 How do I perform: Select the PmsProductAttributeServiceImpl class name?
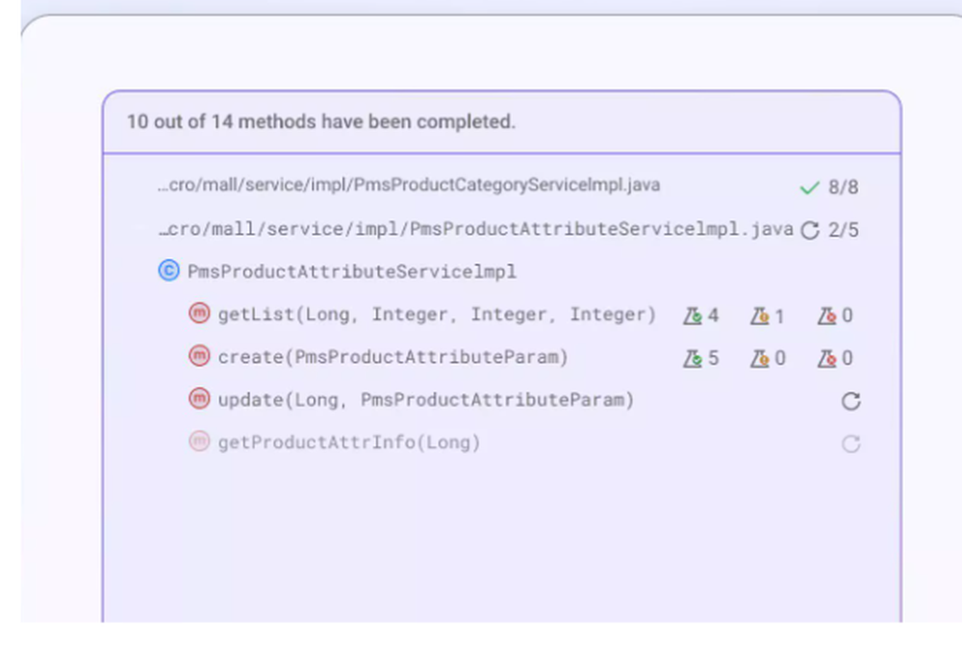tap(352, 271)
